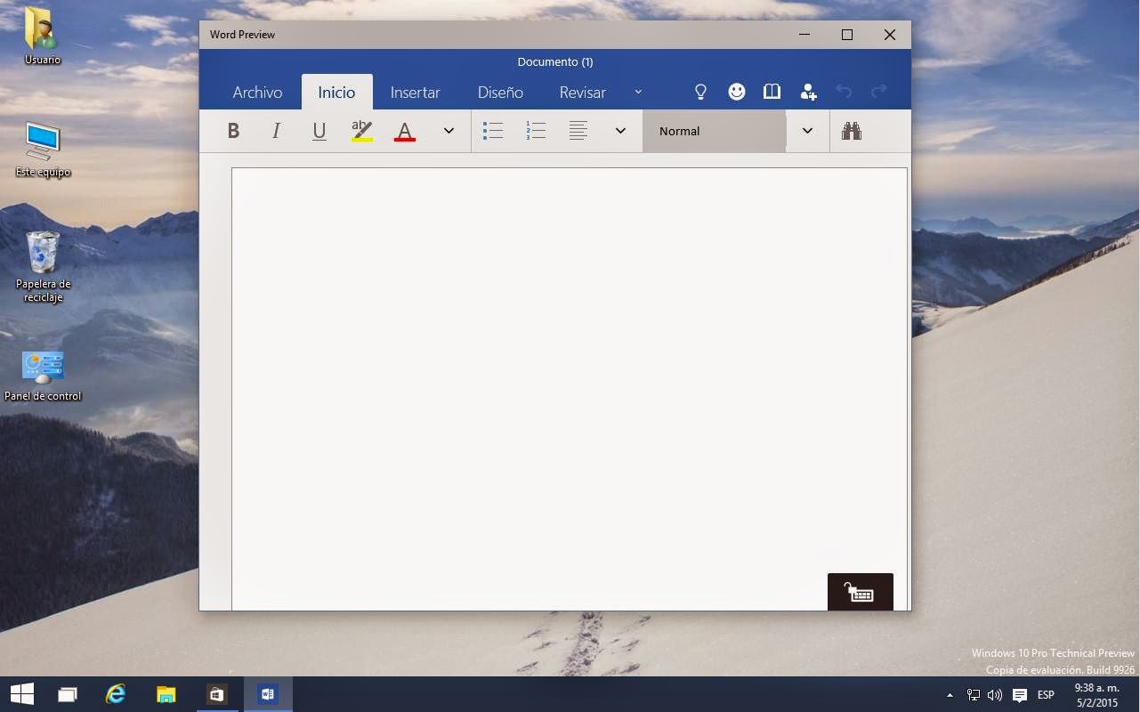Switch to the Revisar tab
The height and width of the screenshot is (712, 1140).
pos(582,93)
